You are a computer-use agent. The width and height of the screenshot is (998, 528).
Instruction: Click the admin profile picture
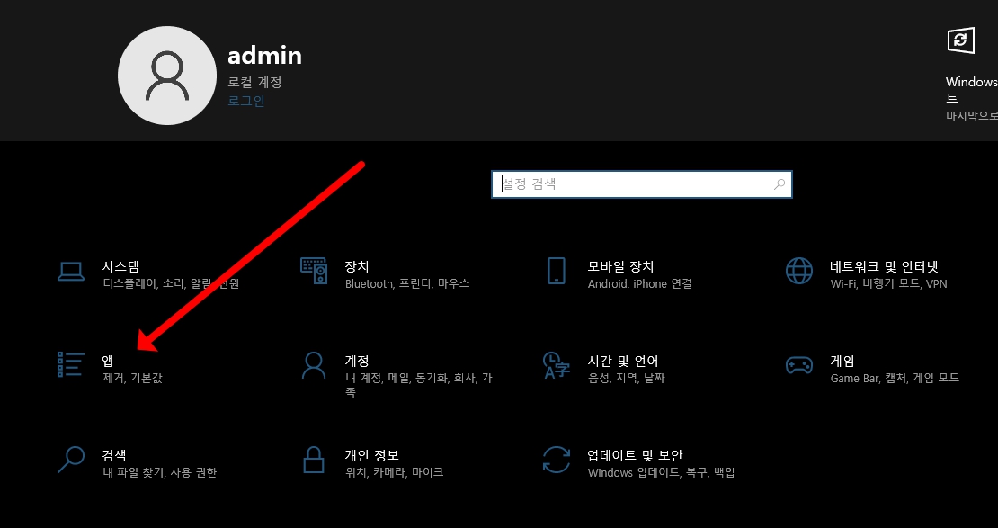coord(167,75)
